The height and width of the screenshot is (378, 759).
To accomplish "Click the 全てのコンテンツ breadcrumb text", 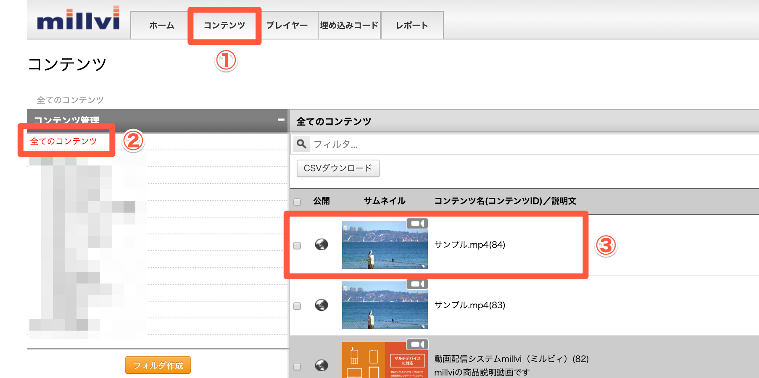I will click(70, 100).
